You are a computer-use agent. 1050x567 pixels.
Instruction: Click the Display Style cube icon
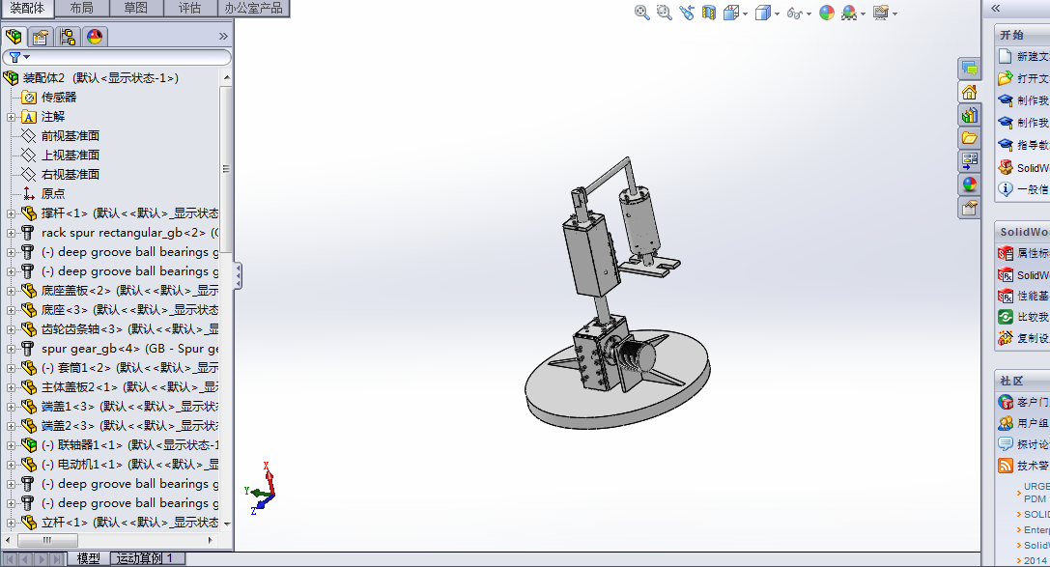(763, 13)
